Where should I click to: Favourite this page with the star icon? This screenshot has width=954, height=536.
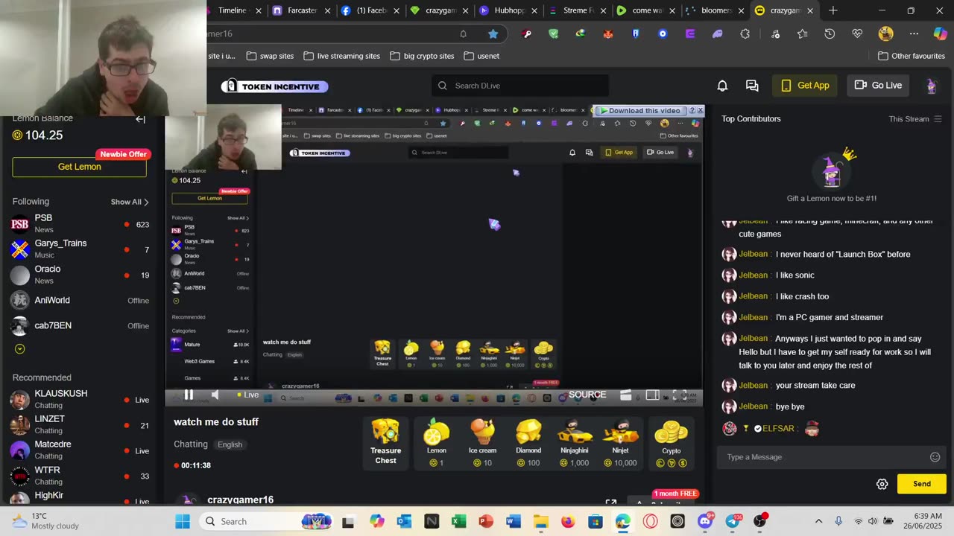[493, 33]
